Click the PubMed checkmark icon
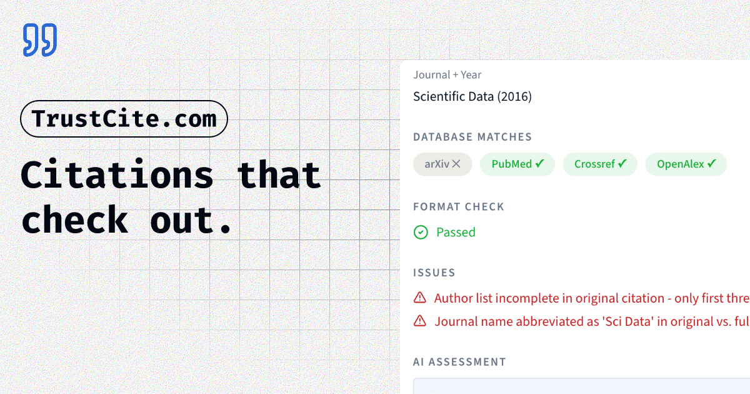Screen dimensions: 750x394 tap(540, 164)
